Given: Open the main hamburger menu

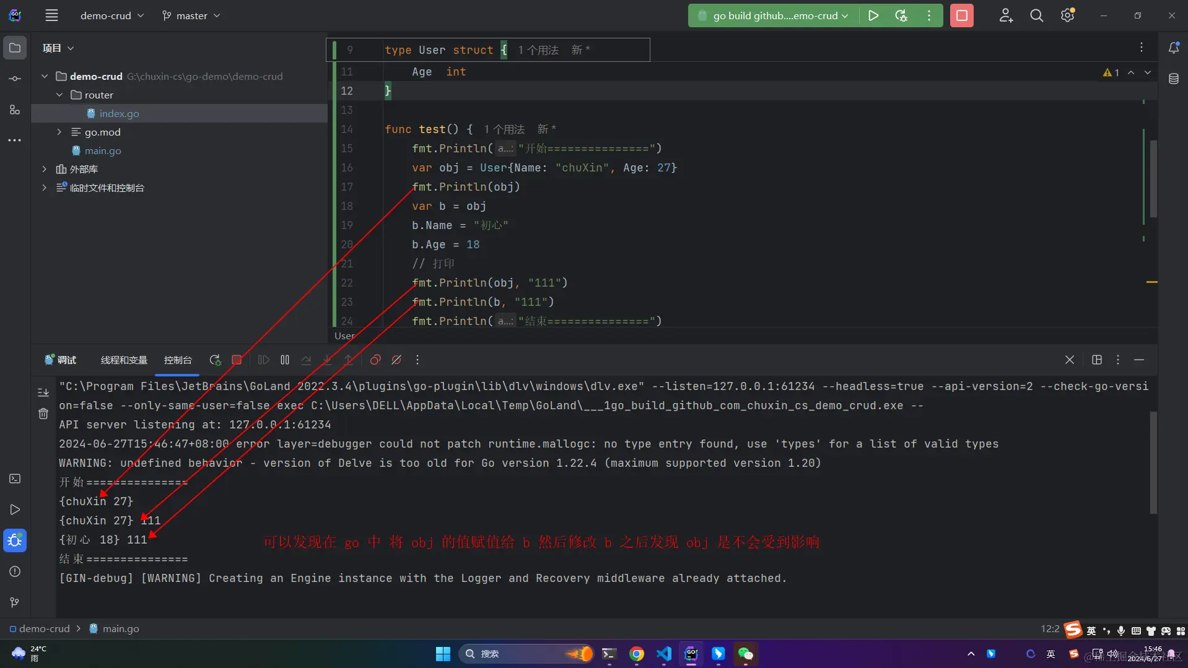Looking at the screenshot, I should (51, 15).
